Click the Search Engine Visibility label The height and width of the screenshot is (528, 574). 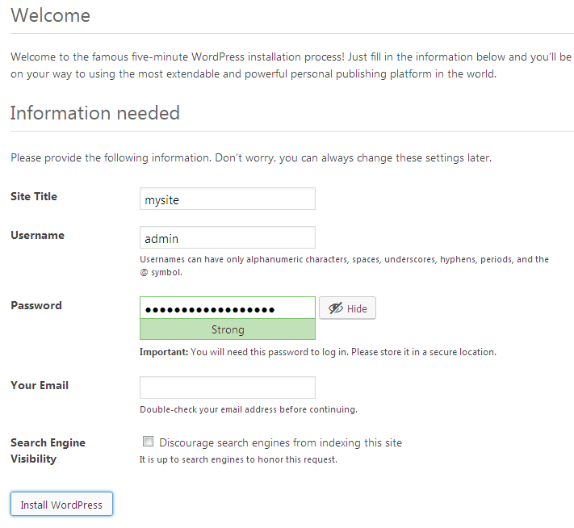pyautogui.click(x=48, y=450)
